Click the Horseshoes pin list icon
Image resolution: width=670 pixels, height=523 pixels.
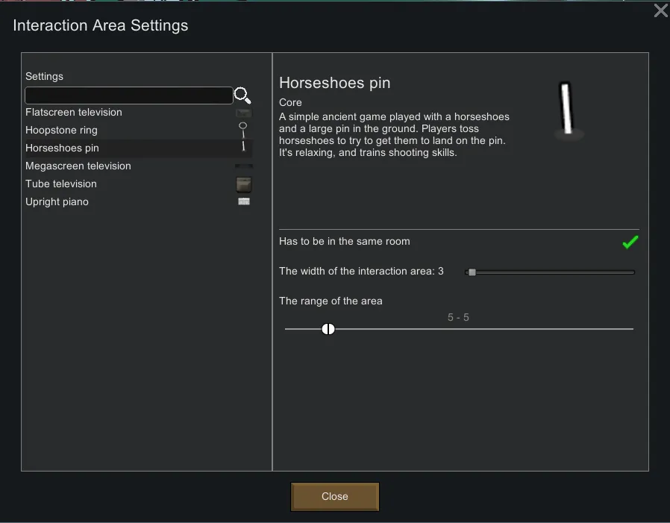click(x=243, y=148)
